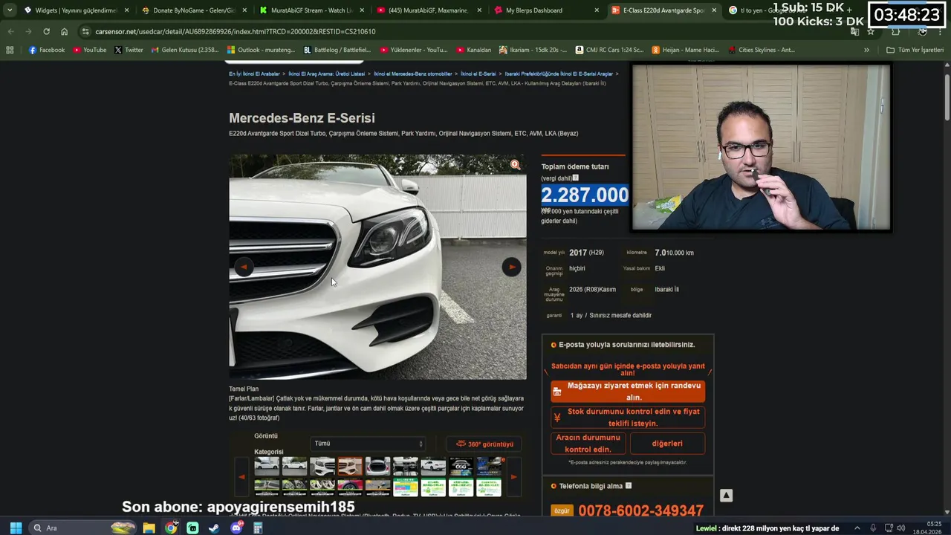Click 'İkinci el E-Serisi' breadcrumb link
This screenshot has height=535, width=951.
point(478,74)
